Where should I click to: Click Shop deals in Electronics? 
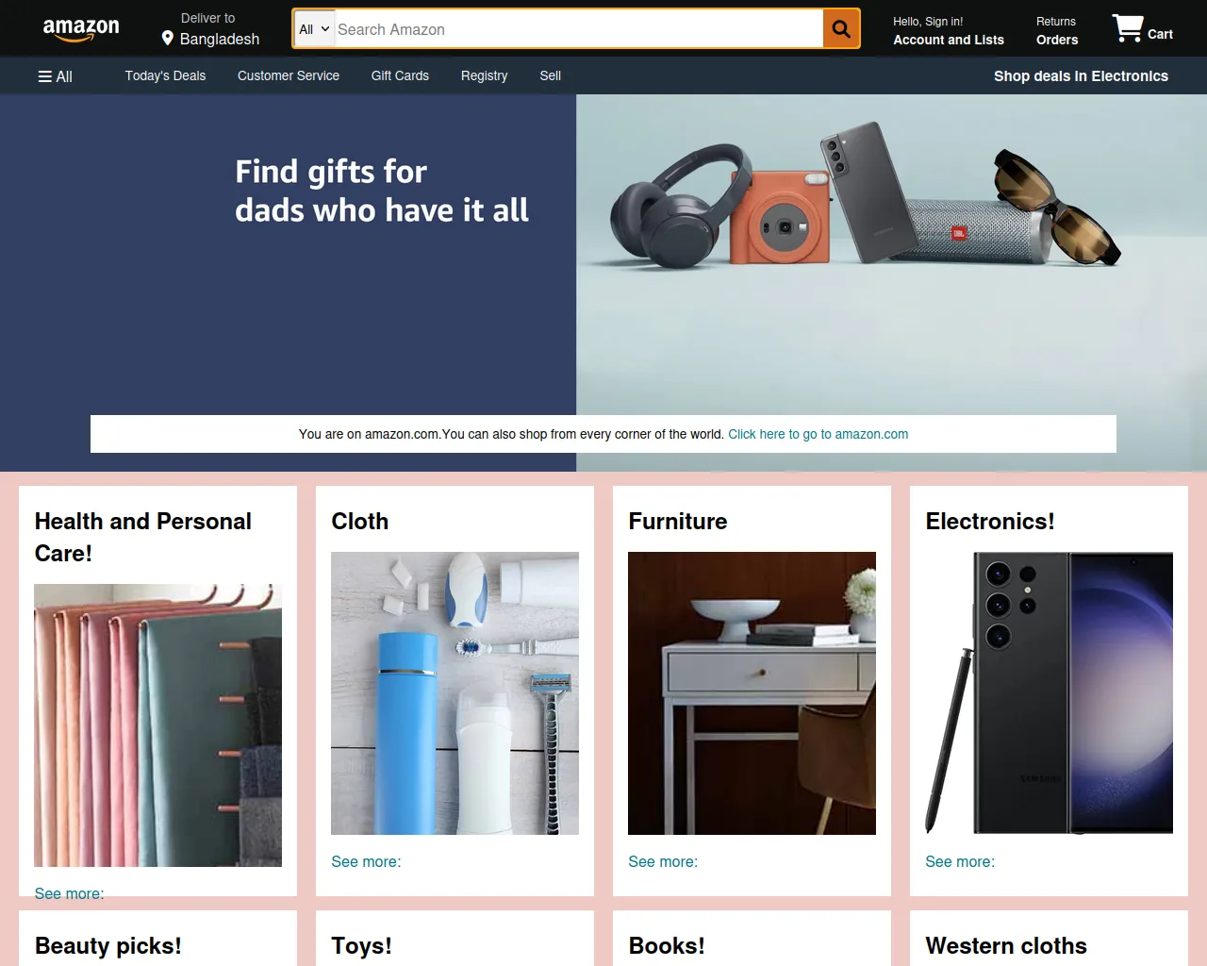(1081, 76)
